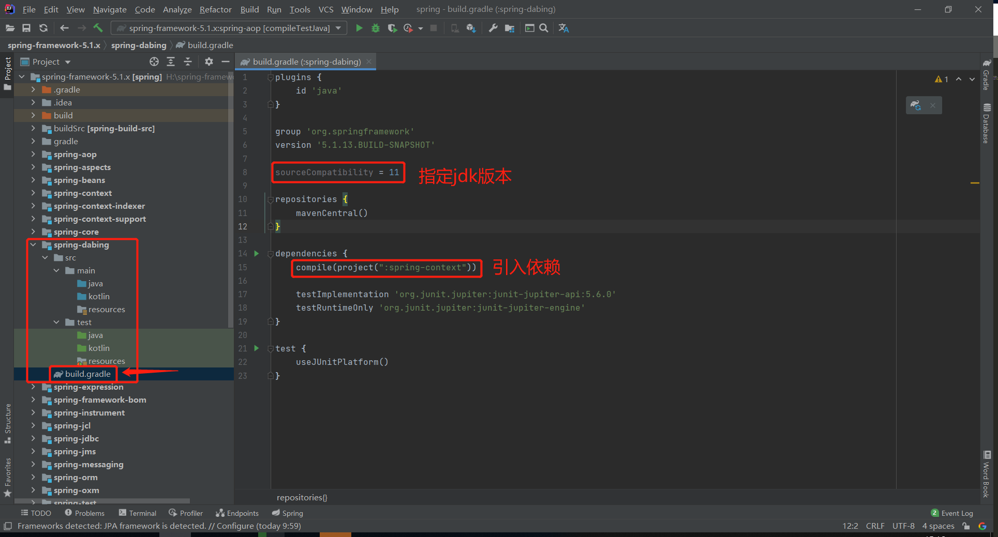Toggle the TODO tool window
The height and width of the screenshot is (537, 998).
point(36,513)
